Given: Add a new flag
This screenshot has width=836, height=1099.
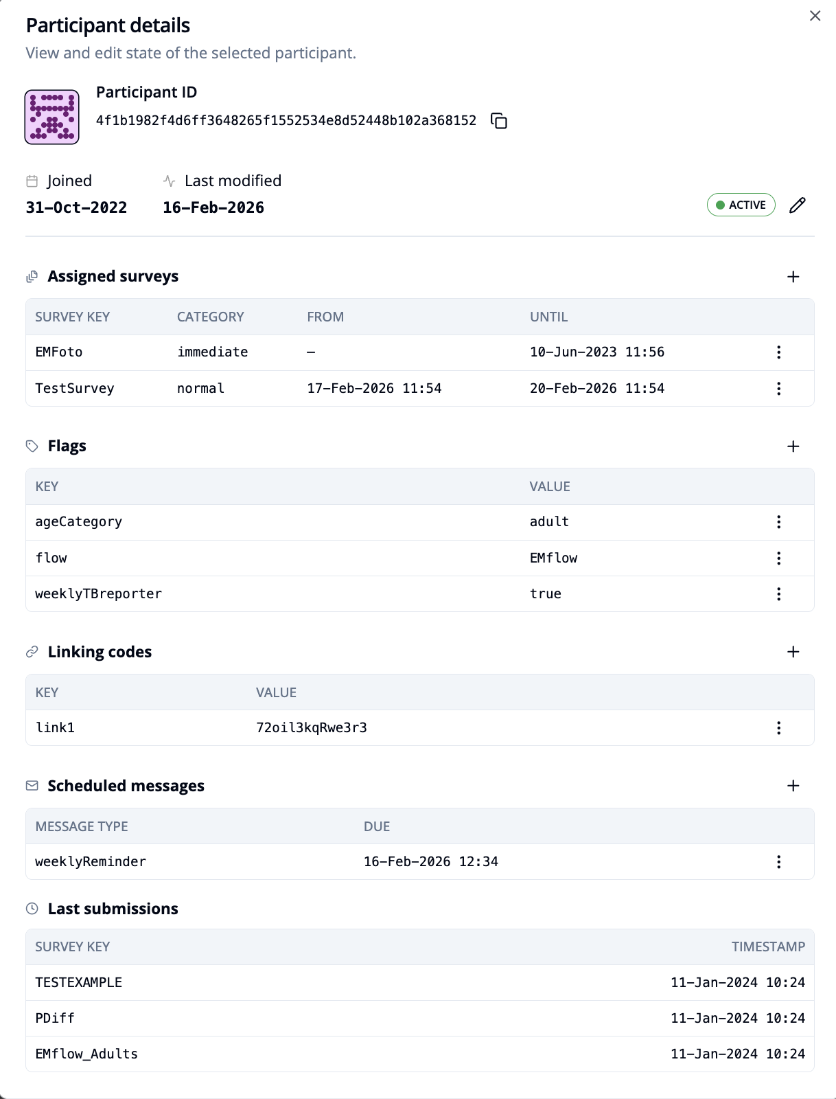Looking at the screenshot, I should pyautogui.click(x=793, y=446).
